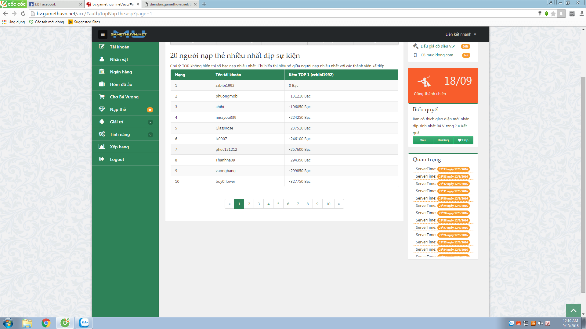Click the hamburger menu icon in header
The width and height of the screenshot is (586, 329).
pyautogui.click(x=103, y=34)
